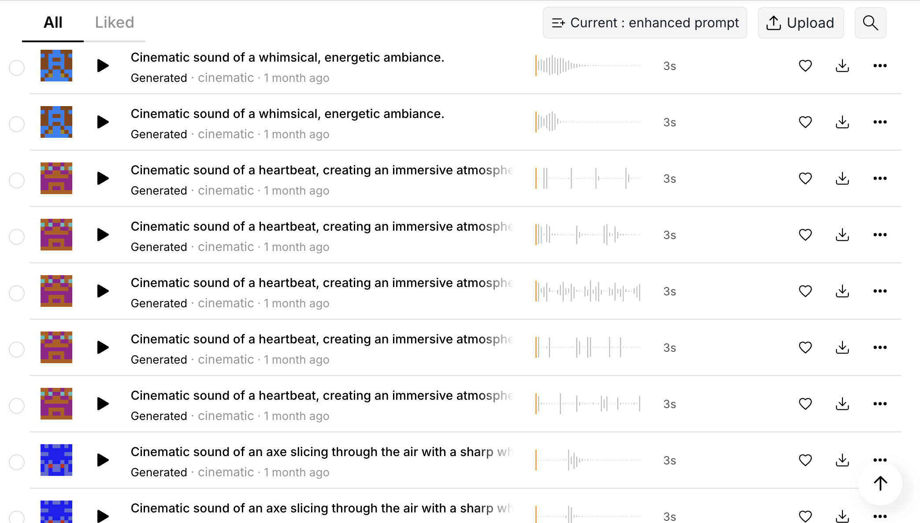Open the search icon
Screen dimensions: 920x523
coord(870,22)
